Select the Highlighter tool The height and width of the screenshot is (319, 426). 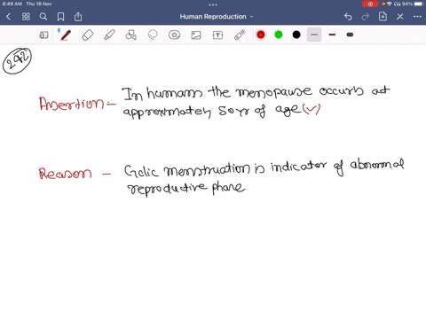pos(109,35)
